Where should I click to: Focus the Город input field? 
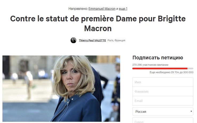tap(163, 120)
